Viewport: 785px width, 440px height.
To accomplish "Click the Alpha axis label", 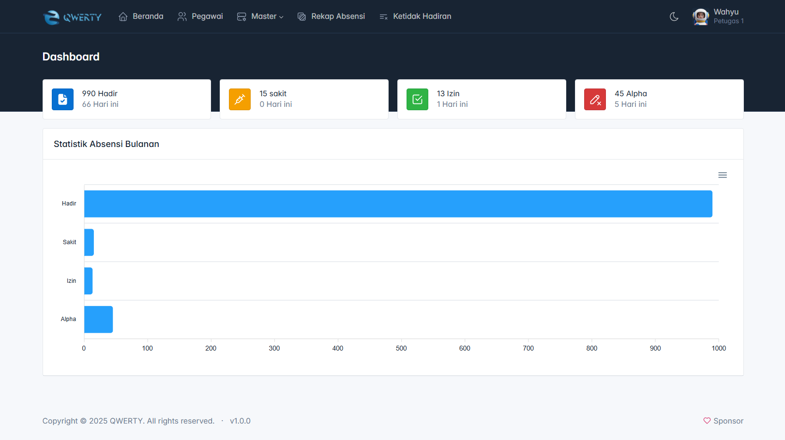I will 68,319.
